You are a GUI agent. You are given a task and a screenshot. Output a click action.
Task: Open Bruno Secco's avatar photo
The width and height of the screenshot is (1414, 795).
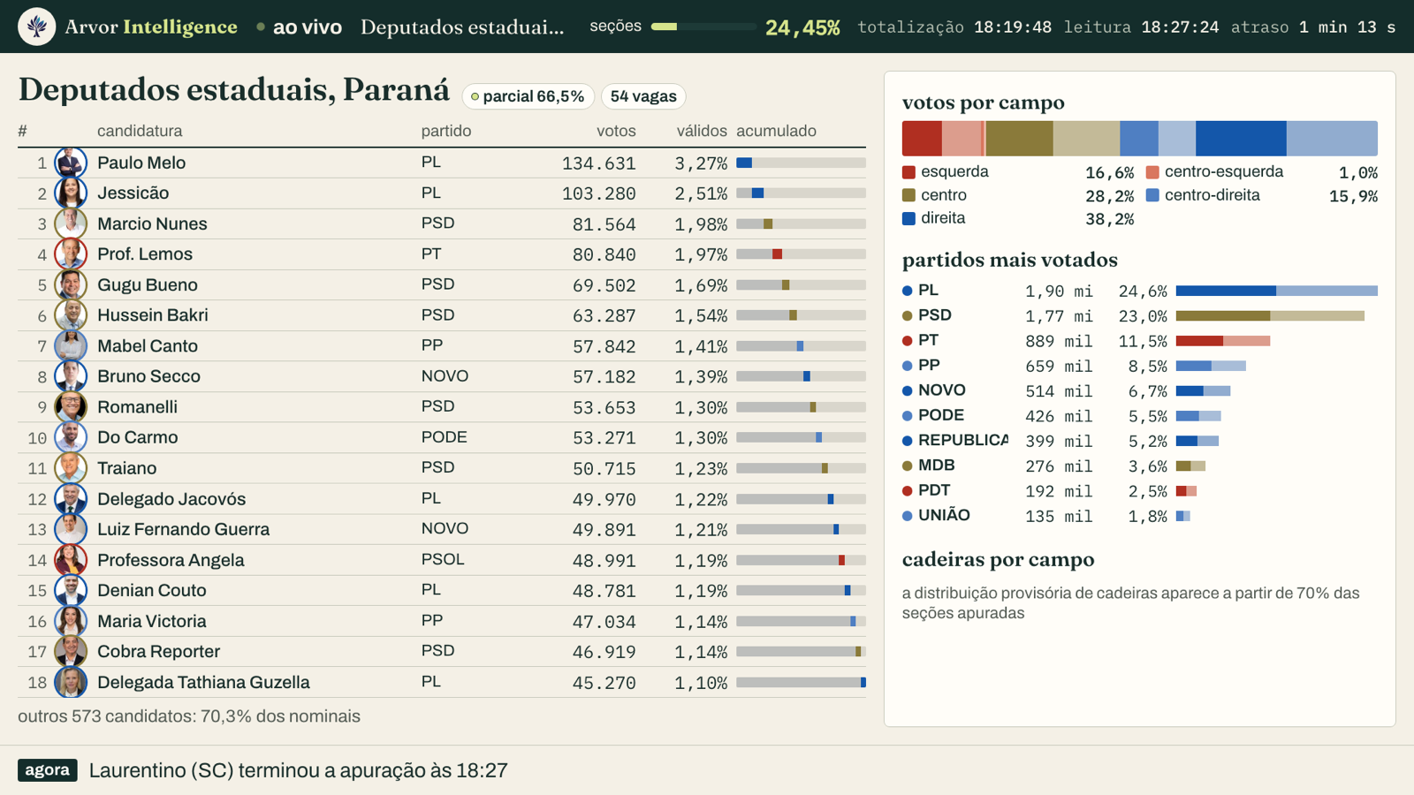coord(71,376)
